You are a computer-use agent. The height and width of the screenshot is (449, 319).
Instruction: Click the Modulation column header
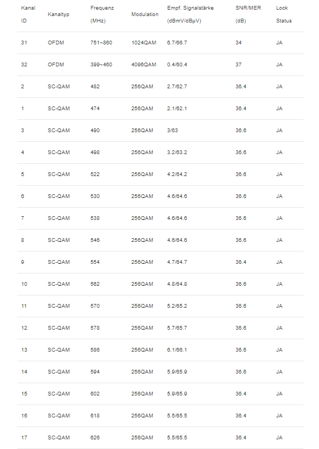[145, 14]
